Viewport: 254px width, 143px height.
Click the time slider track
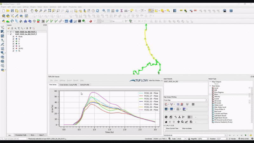(206, 131)
